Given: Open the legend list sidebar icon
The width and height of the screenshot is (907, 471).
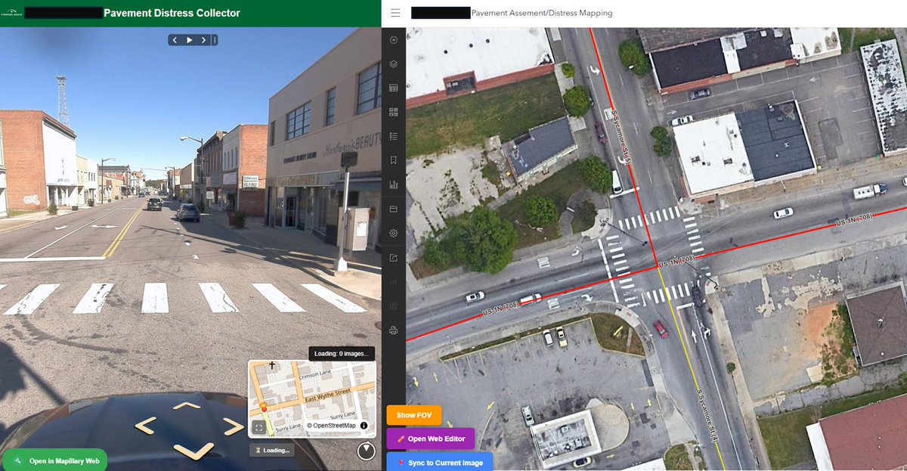Looking at the screenshot, I should pos(393,137).
